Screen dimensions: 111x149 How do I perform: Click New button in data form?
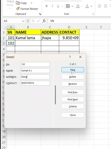point(73,70)
